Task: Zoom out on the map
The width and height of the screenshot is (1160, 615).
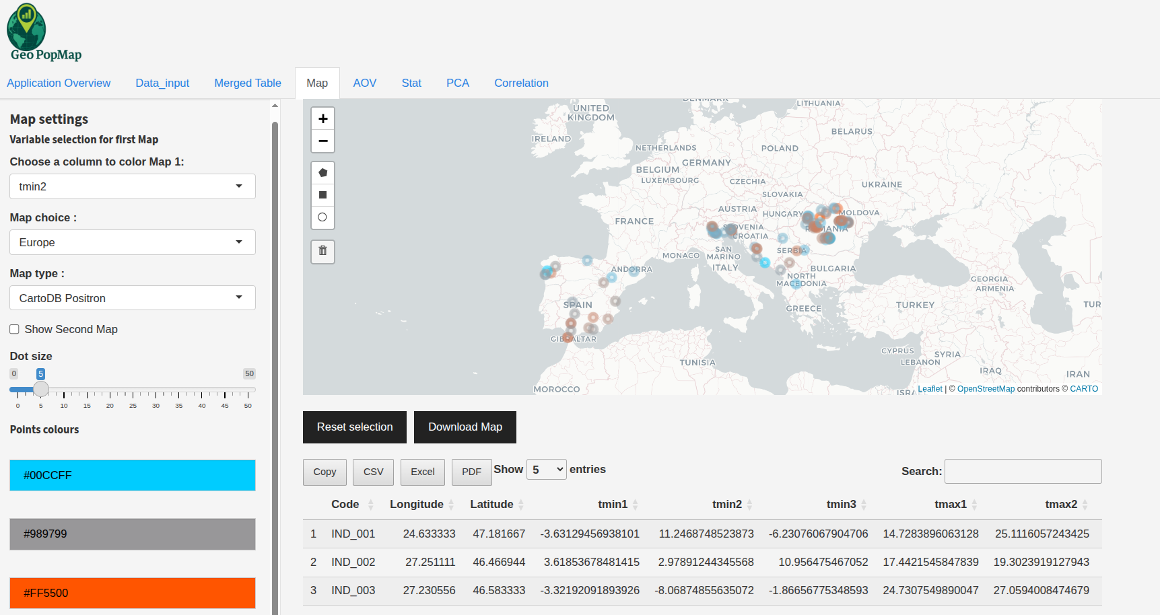Action: click(x=323, y=141)
